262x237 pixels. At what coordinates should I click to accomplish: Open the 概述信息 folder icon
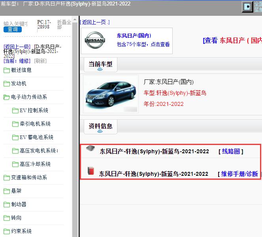(x=7, y=70)
